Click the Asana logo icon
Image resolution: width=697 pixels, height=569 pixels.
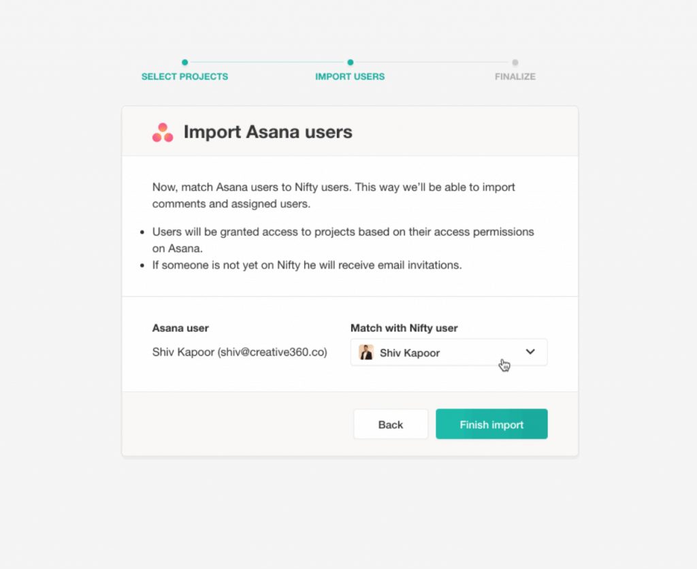click(162, 133)
